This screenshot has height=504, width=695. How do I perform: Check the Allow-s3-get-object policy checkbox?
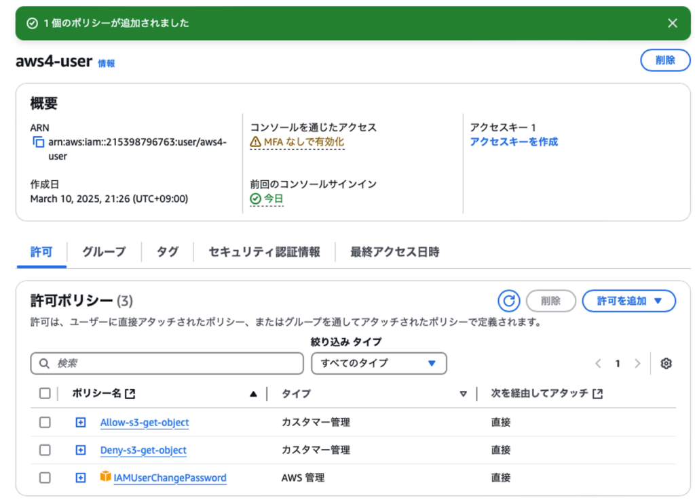(x=45, y=422)
